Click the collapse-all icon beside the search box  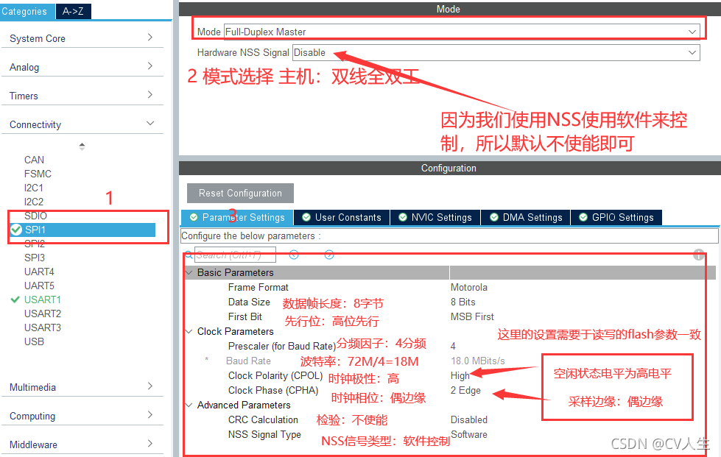293,254
